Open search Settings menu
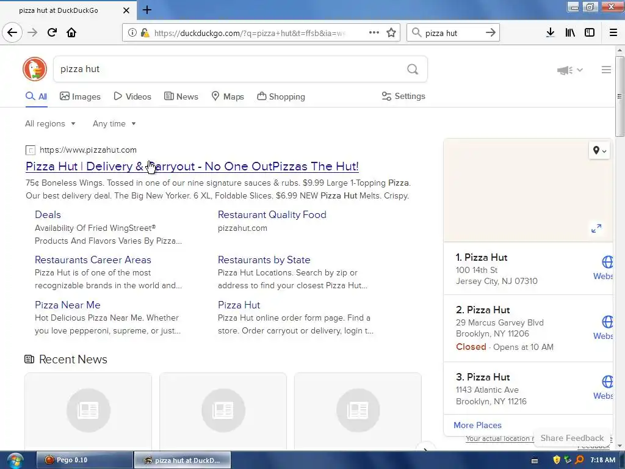The image size is (625, 469). tap(403, 96)
